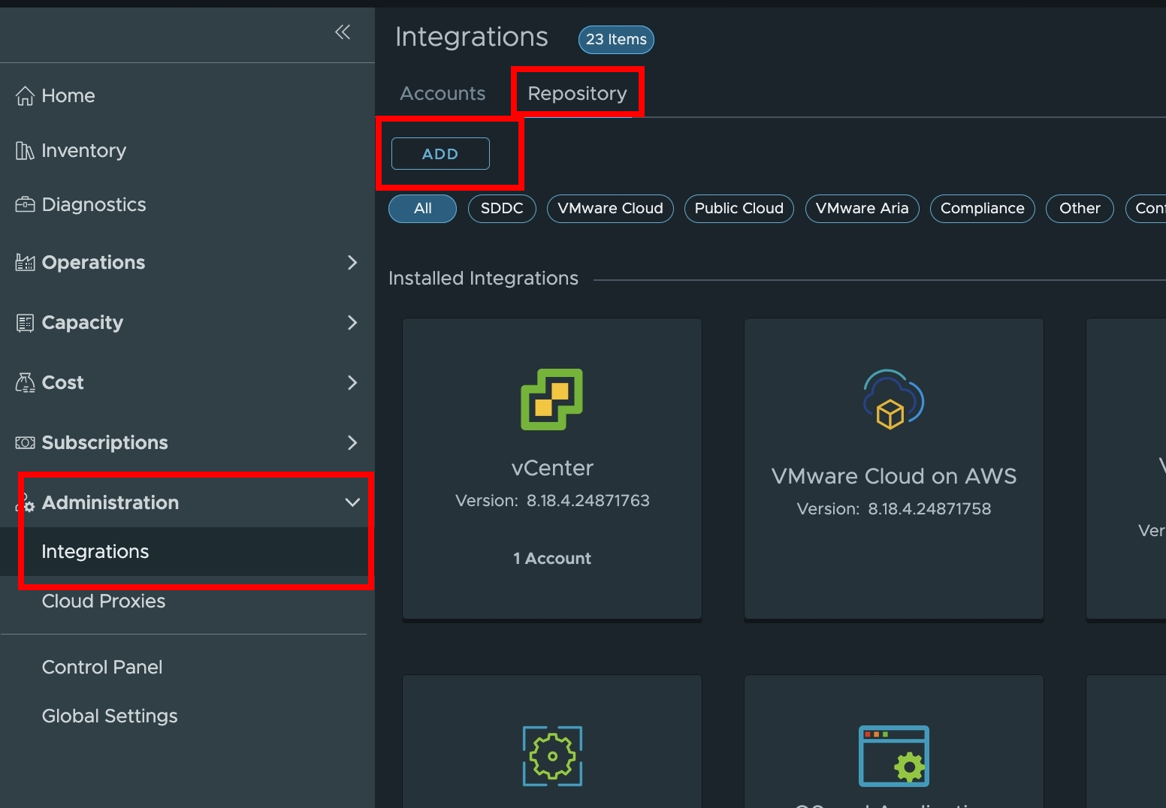Click the green gear integration icon

tap(552, 756)
